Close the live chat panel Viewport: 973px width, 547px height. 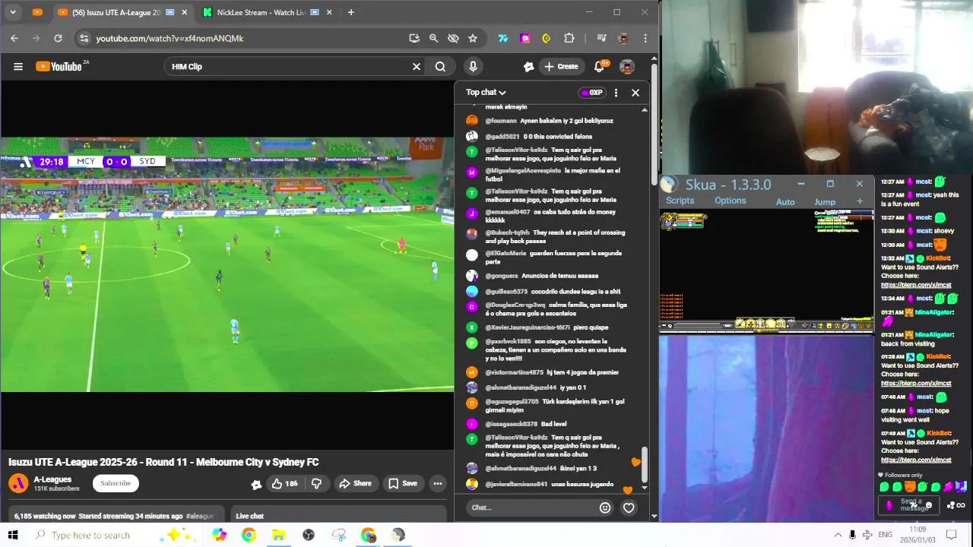635,93
